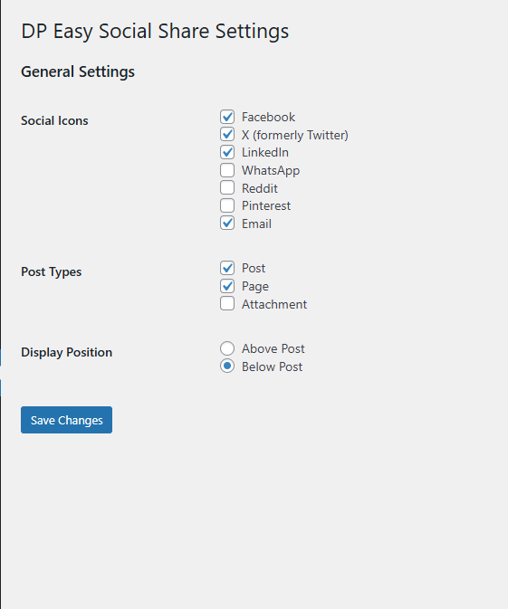Enable the Pinterest social icon checkbox
The width and height of the screenshot is (508, 609).
[227, 205]
